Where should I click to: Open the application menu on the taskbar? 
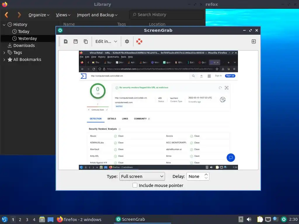click(5, 219)
